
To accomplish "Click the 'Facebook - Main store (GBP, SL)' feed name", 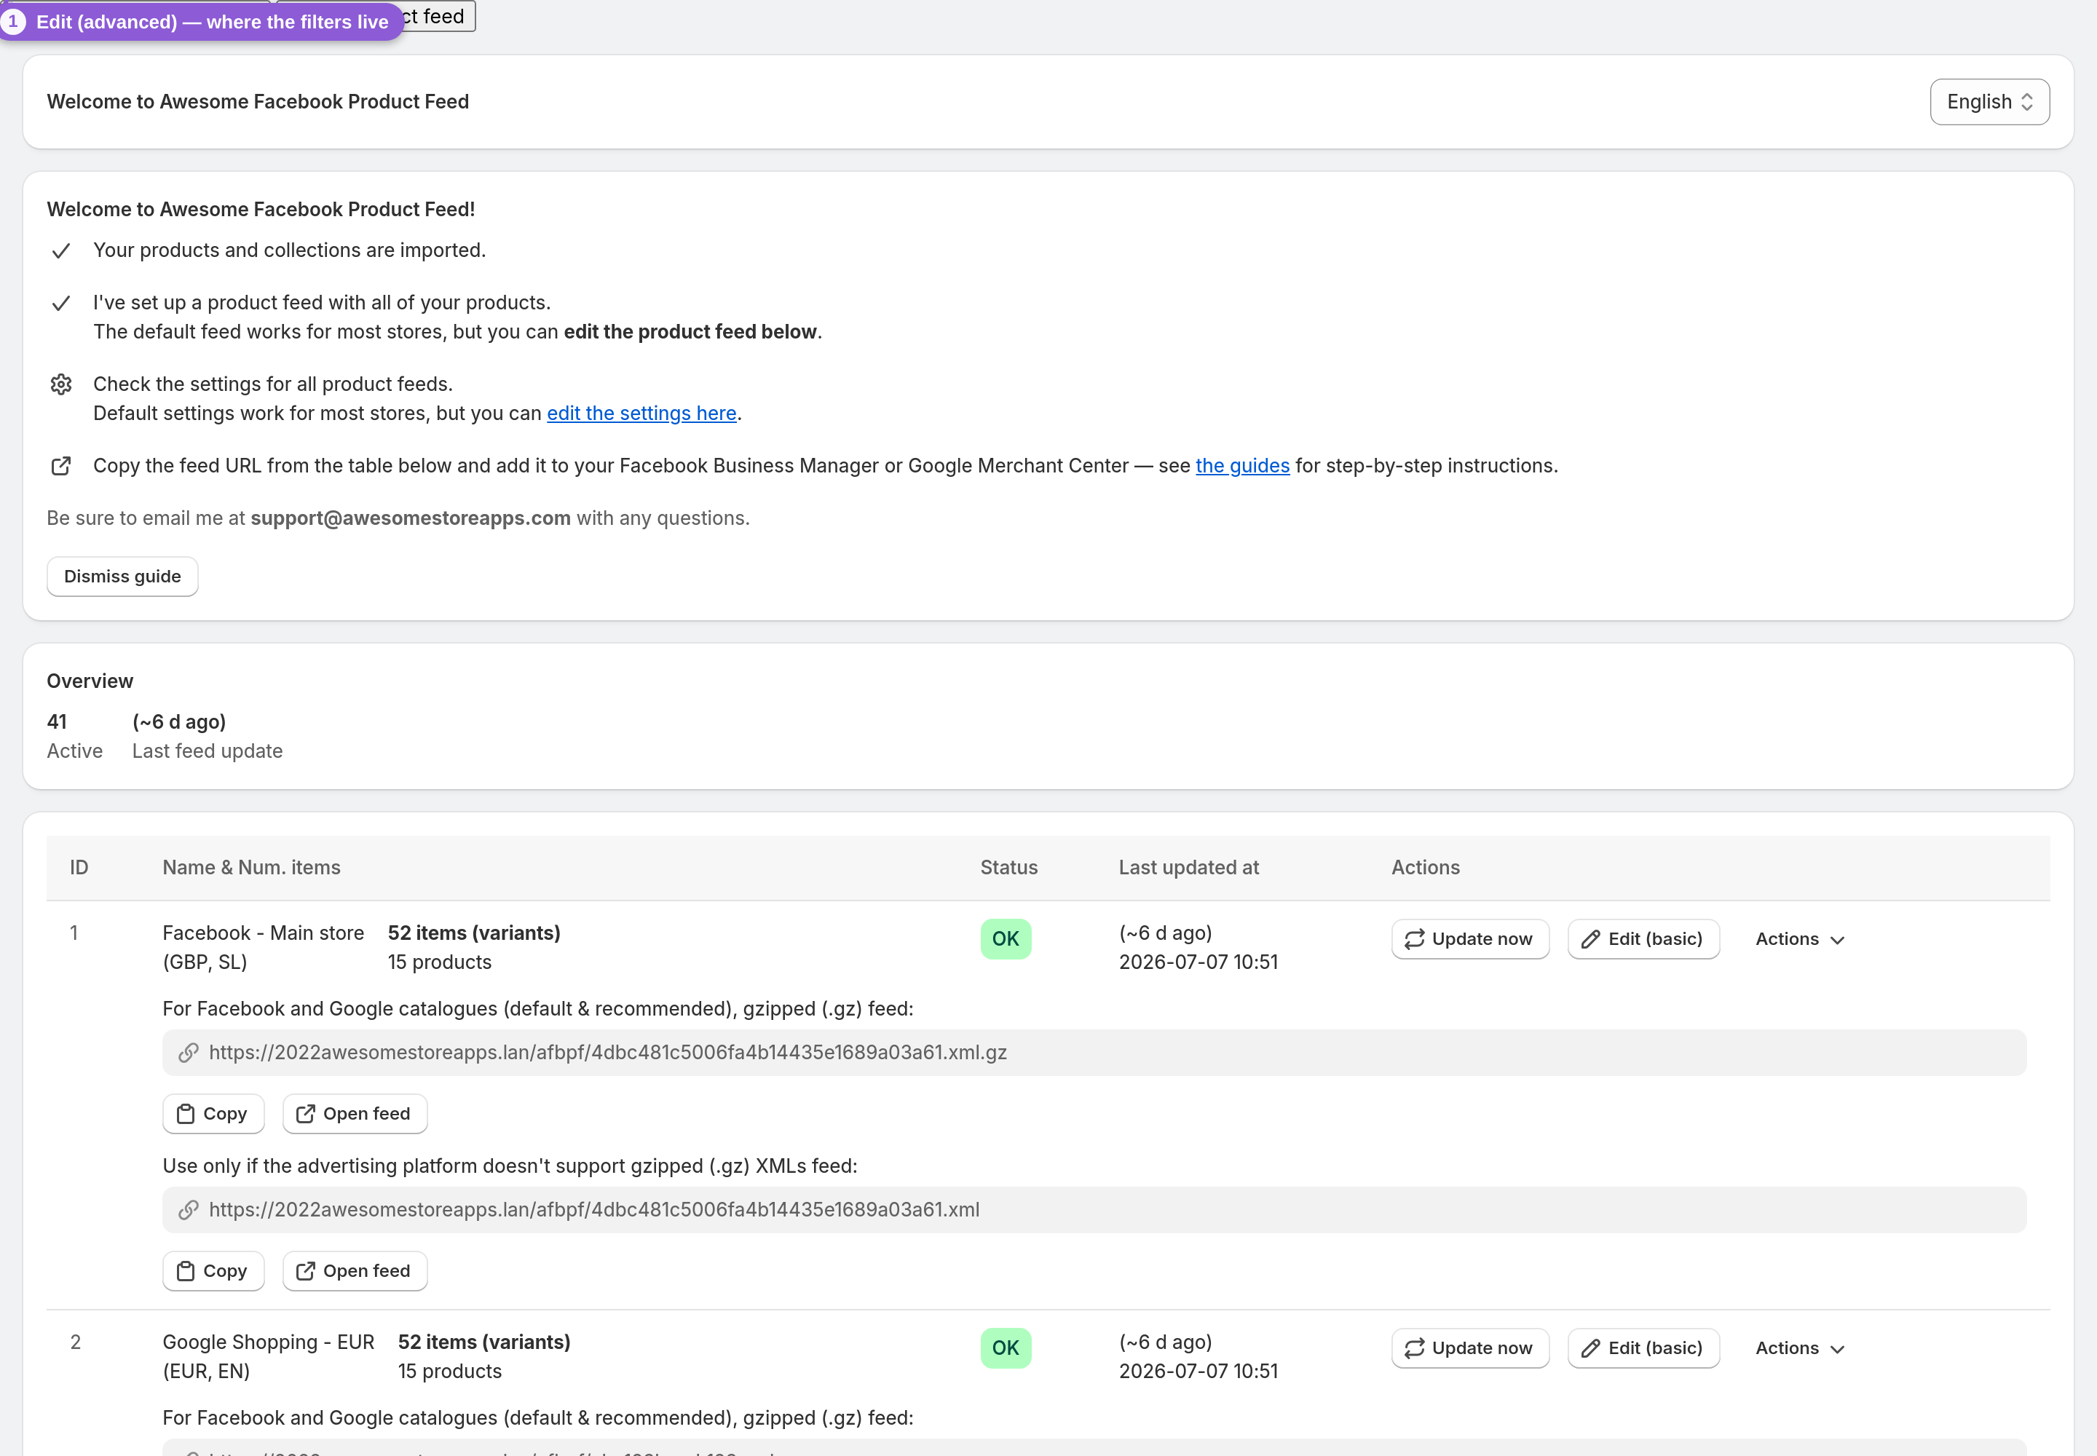I will (263, 947).
